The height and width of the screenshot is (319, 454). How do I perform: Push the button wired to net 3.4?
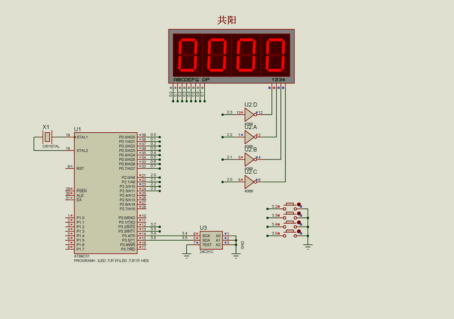click(290, 224)
